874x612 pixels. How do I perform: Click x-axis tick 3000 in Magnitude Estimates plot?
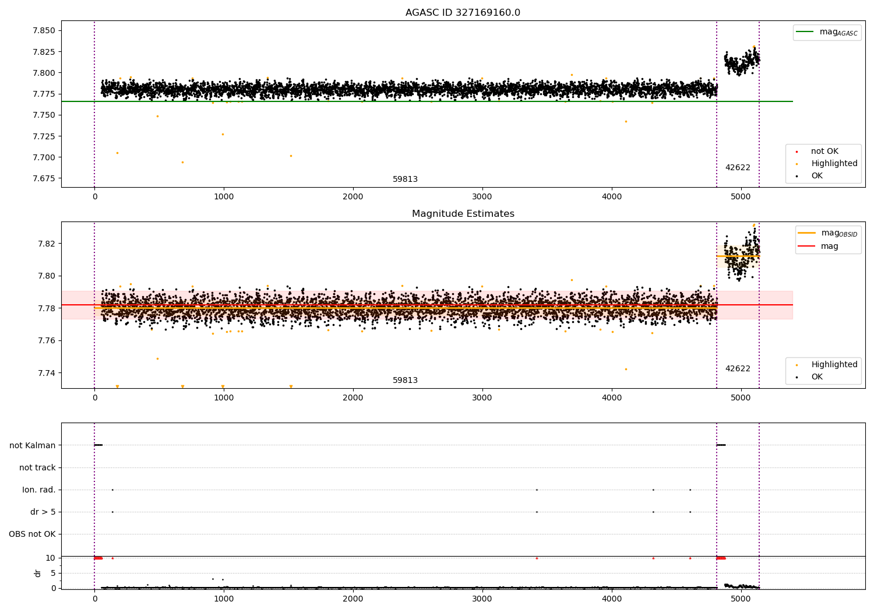pyautogui.click(x=482, y=398)
